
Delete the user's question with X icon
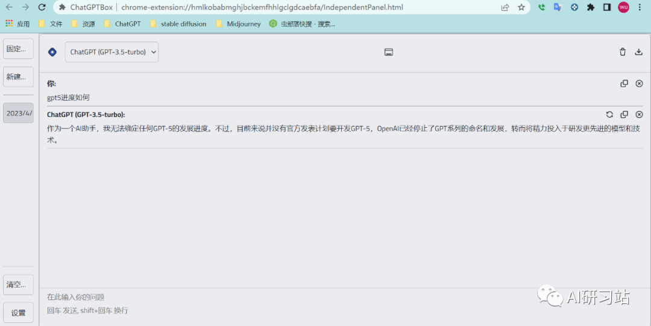[x=640, y=84]
